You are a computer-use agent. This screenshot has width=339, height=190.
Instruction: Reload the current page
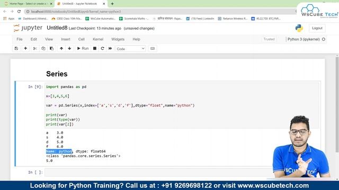[x=19, y=12]
